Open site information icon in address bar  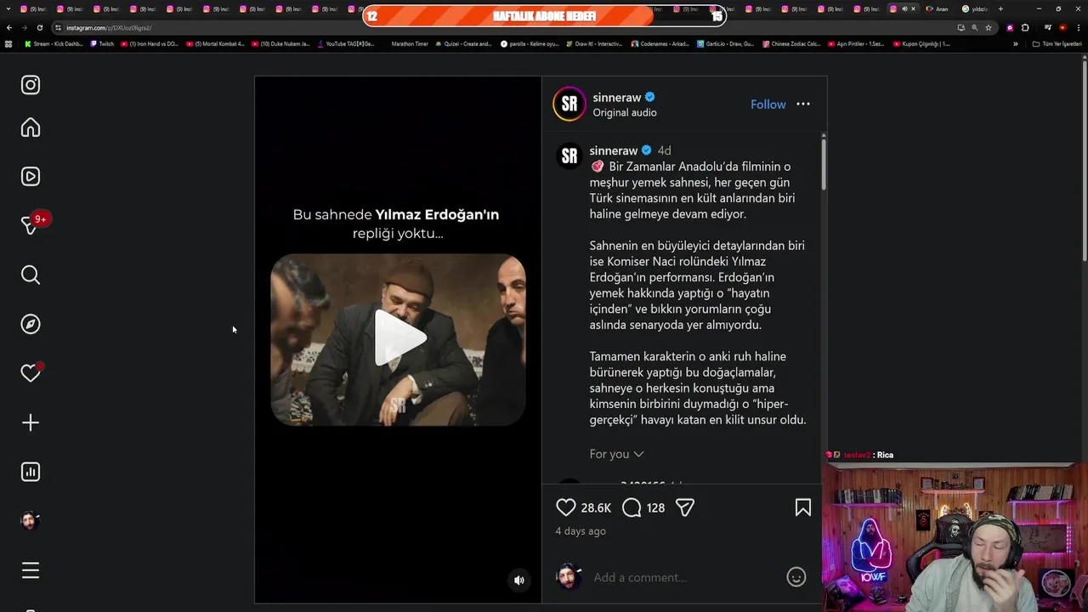pos(58,27)
